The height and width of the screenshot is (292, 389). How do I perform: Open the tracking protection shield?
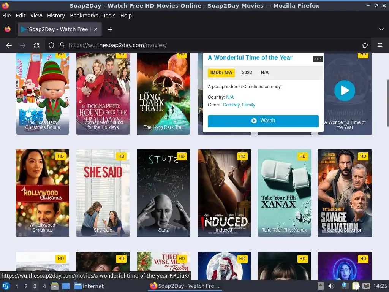coord(51,46)
